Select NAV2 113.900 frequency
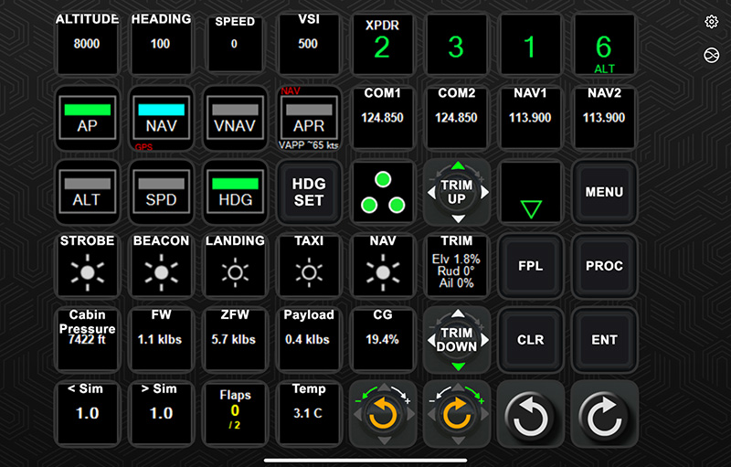 [x=604, y=118]
